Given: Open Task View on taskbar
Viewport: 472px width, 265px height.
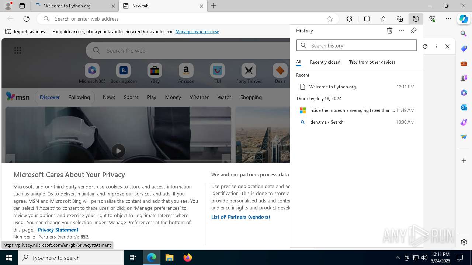Looking at the screenshot, I should tap(133, 258).
